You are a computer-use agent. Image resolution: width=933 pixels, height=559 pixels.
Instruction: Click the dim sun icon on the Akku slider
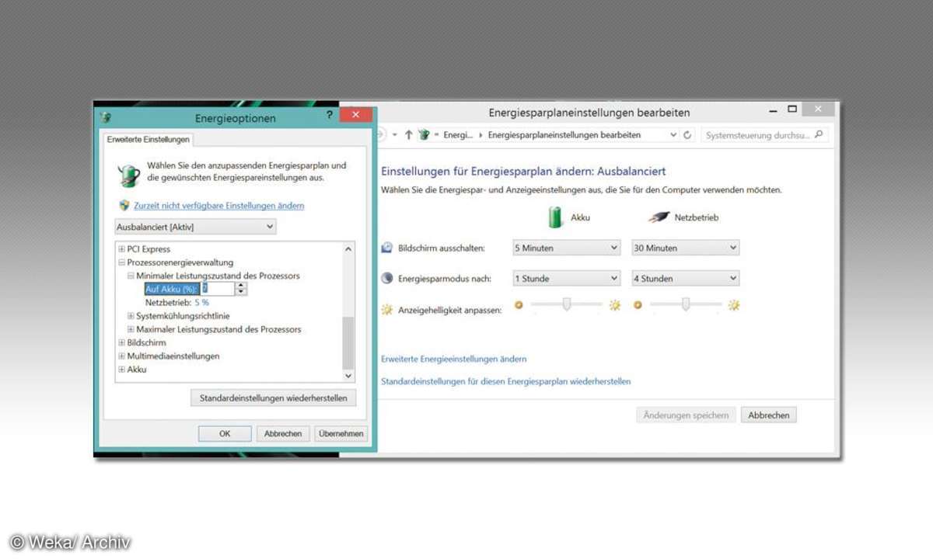point(519,305)
